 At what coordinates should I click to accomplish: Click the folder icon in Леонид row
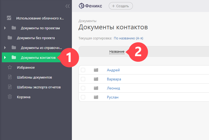pyautogui.click(x=96, y=88)
